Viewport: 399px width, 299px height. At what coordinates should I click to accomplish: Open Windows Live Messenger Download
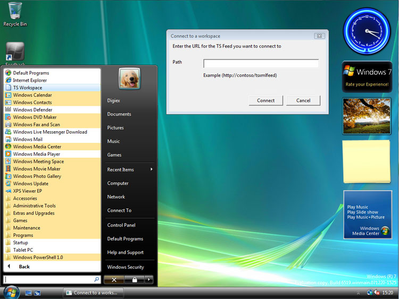pos(52,132)
